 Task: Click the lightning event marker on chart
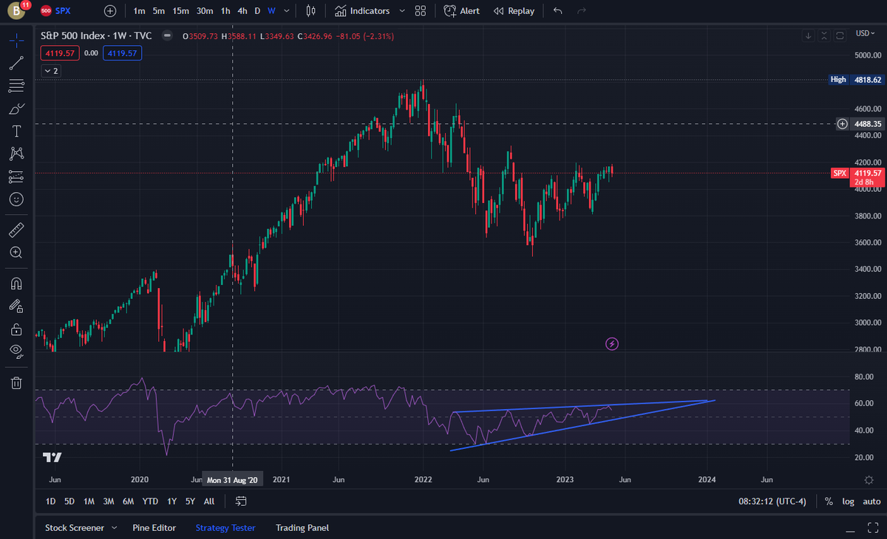[612, 343]
